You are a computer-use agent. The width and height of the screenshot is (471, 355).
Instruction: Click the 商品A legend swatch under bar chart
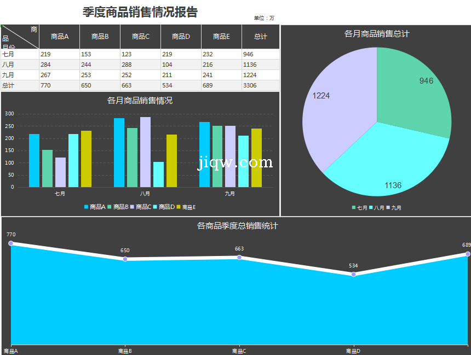coord(87,207)
